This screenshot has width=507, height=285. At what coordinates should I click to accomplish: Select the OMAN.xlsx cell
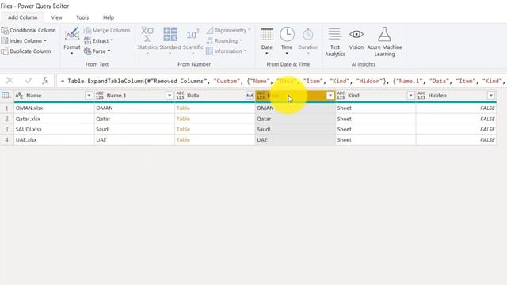coord(54,108)
